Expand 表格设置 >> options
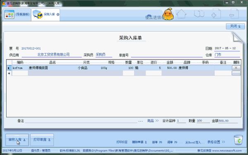Viewport: 248px width, 155px height. coord(216,142)
